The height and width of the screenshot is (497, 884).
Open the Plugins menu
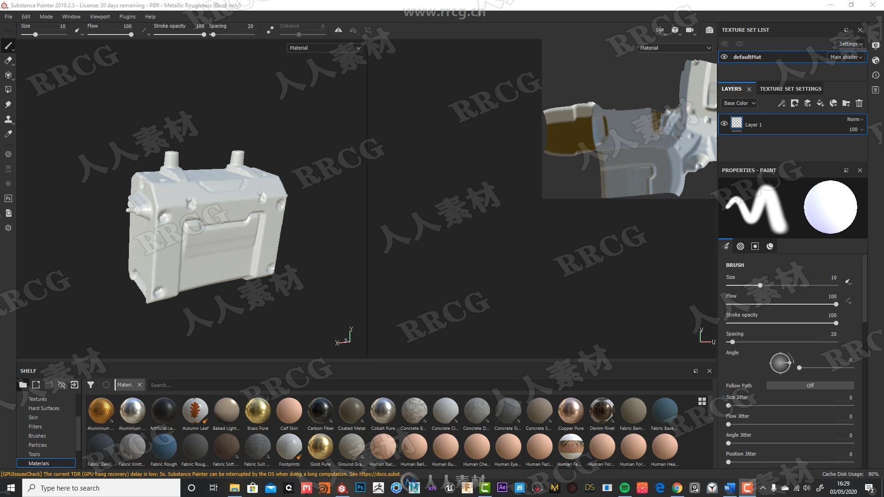point(128,17)
